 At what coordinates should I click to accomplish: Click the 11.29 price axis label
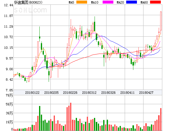click(9, 26)
